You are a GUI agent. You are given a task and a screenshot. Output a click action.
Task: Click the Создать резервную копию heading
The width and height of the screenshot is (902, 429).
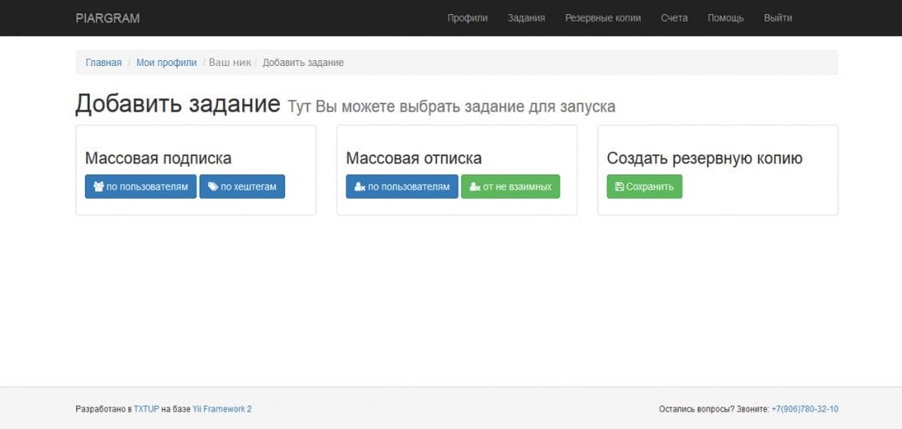(705, 158)
